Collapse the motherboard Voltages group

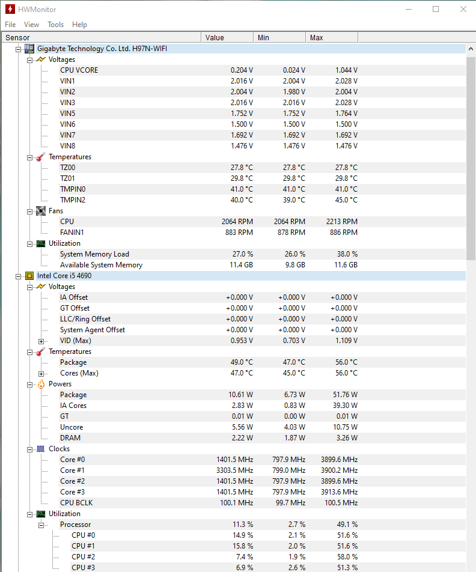click(x=30, y=60)
